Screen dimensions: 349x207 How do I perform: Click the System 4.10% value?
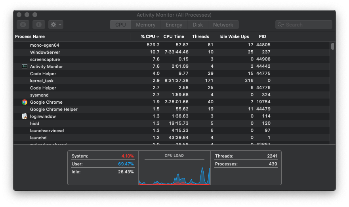pos(128,156)
